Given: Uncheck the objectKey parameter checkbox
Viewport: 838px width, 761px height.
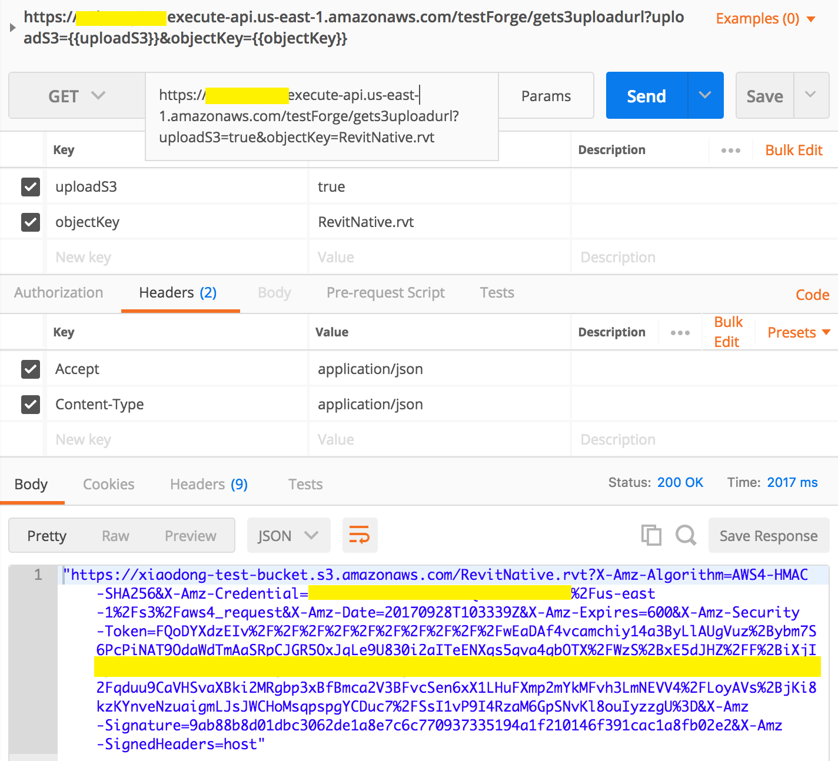Looking at the screenshot, I should [x=31, y=222].
